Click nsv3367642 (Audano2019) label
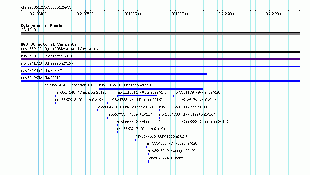 tap(79, 100)
